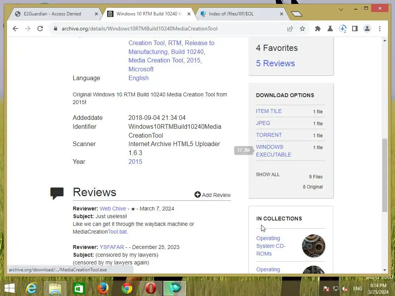Select the Identifier value text
Screen dimensions: 395x296
tap(175, 131)
